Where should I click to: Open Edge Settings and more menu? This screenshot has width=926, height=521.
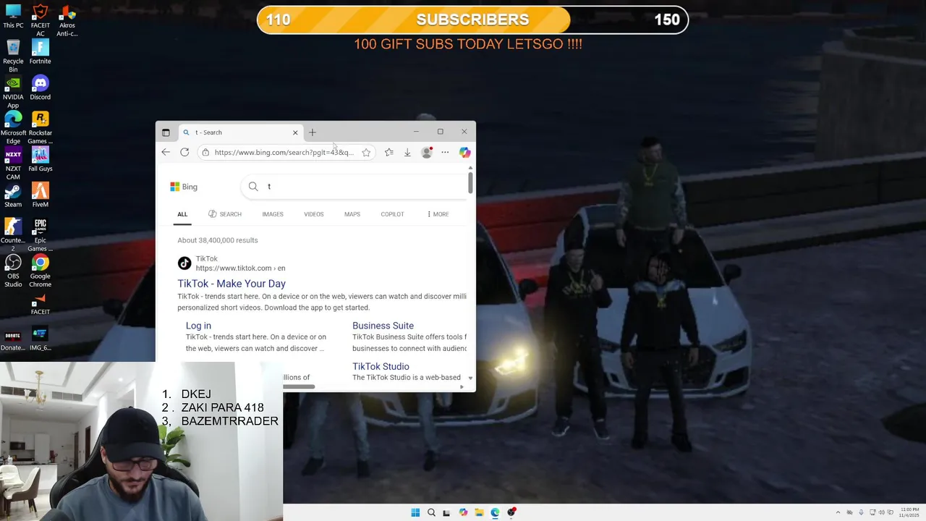tap(445, 152)
